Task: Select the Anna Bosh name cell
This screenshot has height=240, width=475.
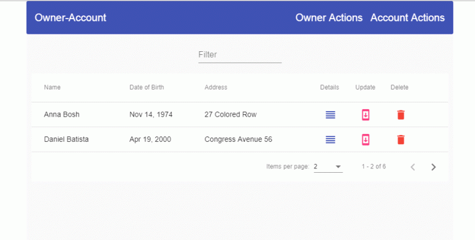Action: click(x=61, y=115)
